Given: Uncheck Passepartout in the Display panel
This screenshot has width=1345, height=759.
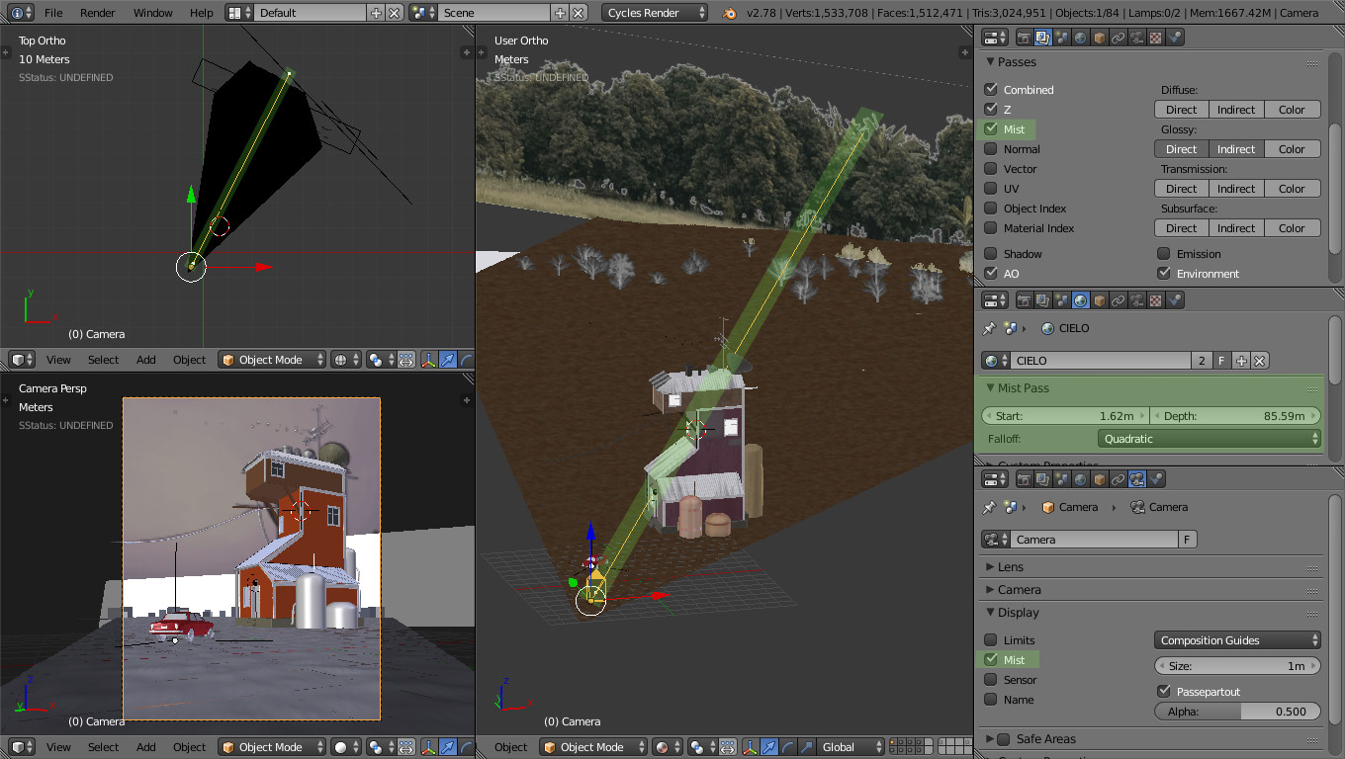Looking at the screenshot, I should click(x=1164, y=691).
